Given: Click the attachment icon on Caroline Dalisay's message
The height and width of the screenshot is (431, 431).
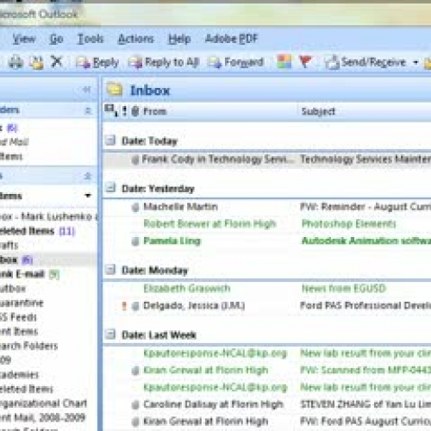Looking at the screenshot, I should pos(135,405).
